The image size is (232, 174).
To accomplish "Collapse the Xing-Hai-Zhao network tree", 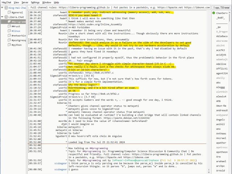I will click(2, 7).
